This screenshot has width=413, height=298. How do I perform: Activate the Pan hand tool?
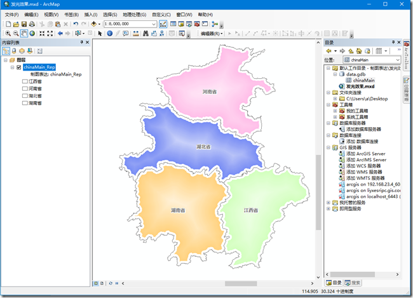click(x=24, y=34)
